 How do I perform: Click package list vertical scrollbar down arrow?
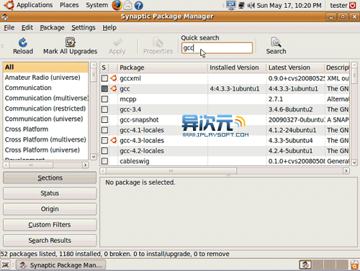[x=354, y=162]
